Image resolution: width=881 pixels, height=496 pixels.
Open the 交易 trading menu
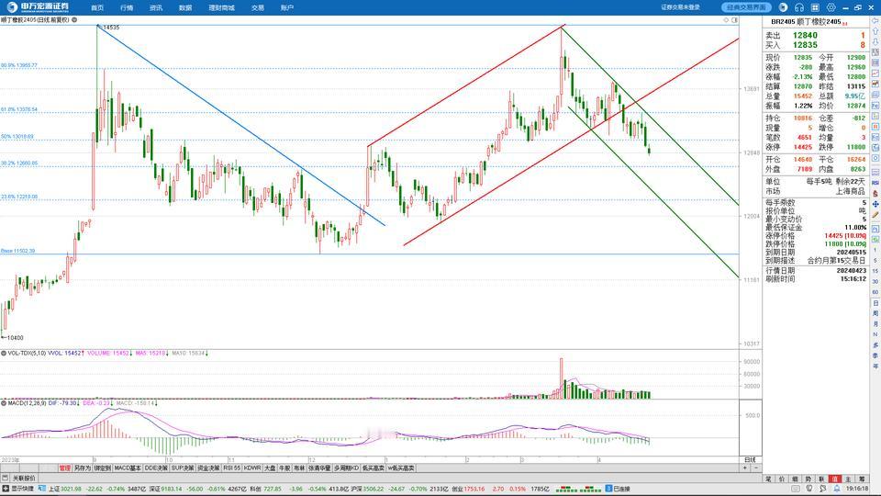(258, 8)
